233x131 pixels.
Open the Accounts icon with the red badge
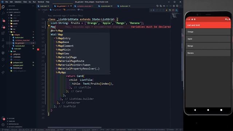[x=3, y=119]
